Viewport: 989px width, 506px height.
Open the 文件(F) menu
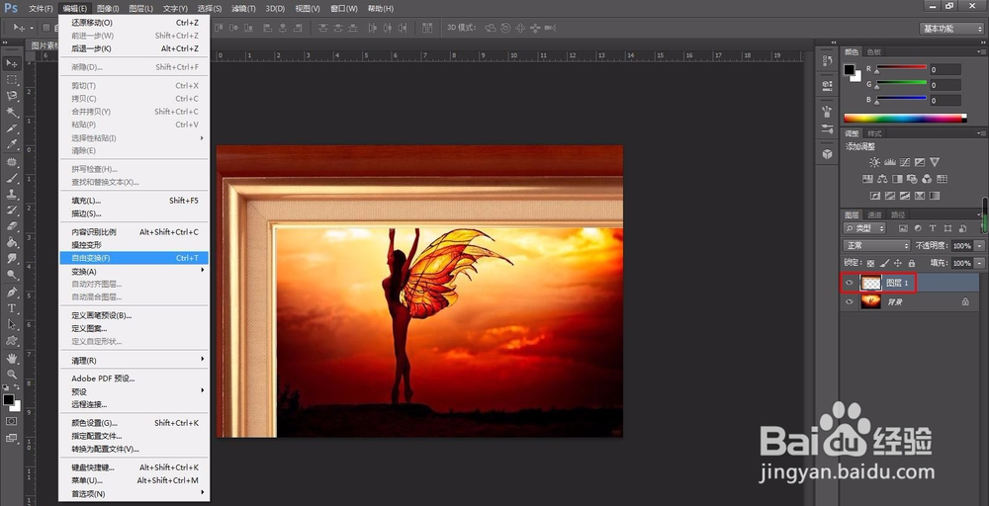point(41,8)
